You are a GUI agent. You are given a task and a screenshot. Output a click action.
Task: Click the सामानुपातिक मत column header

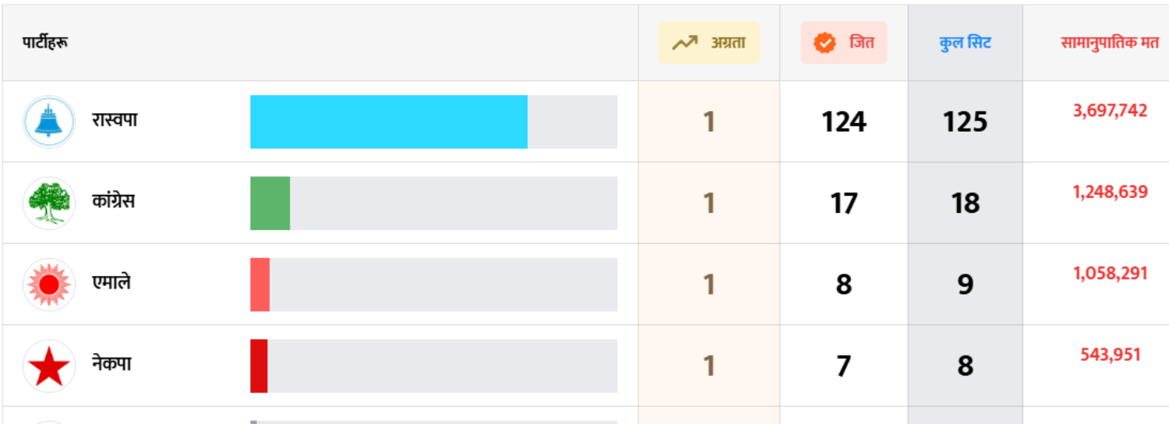point(1109,43)
